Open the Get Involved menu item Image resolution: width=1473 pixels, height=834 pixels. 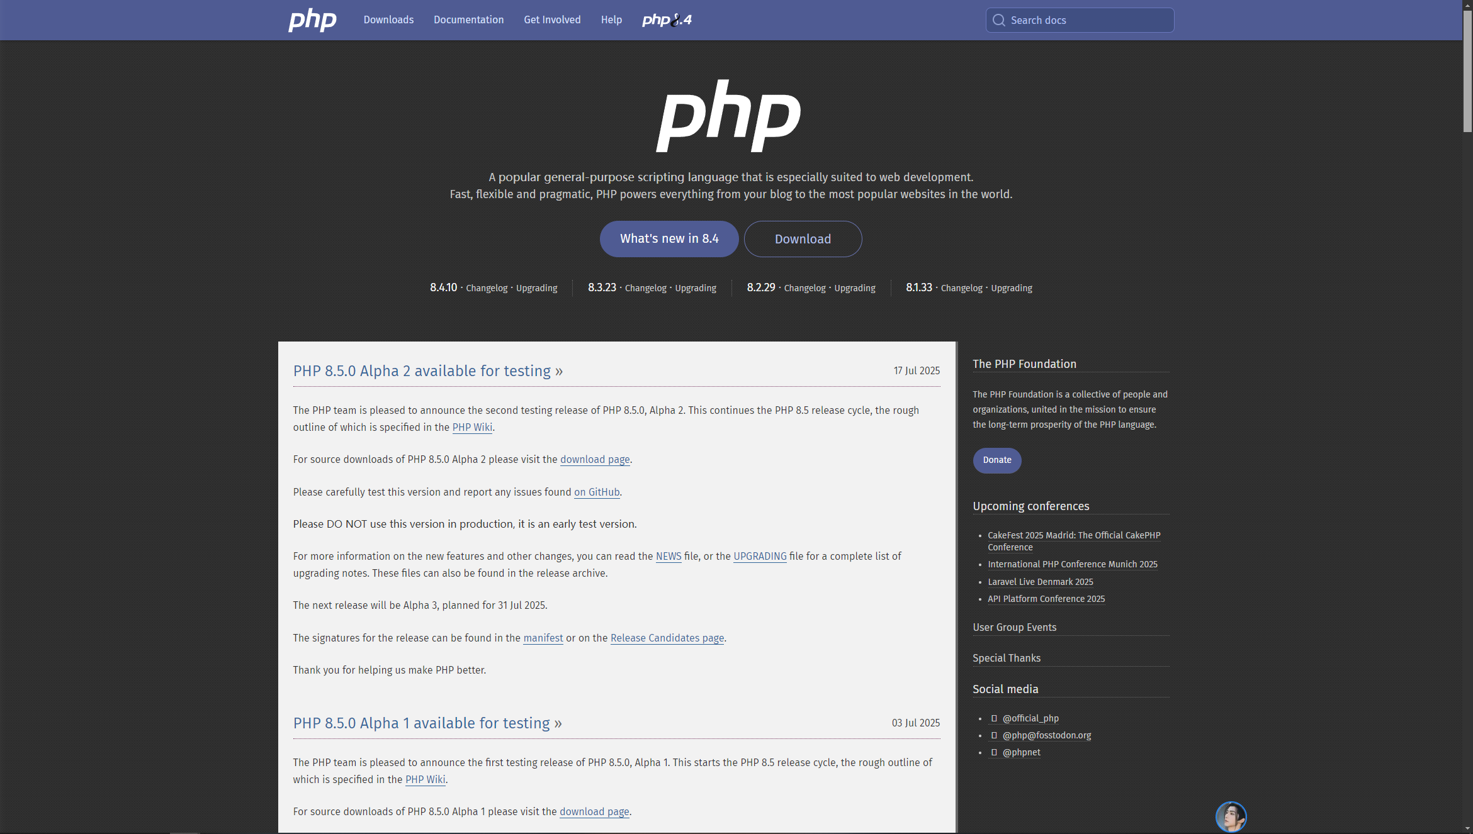pyautogui.click(x=552, y=20)
